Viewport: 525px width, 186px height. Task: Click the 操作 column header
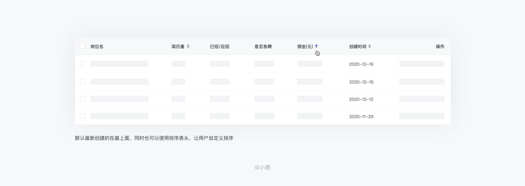click(440, 46)
